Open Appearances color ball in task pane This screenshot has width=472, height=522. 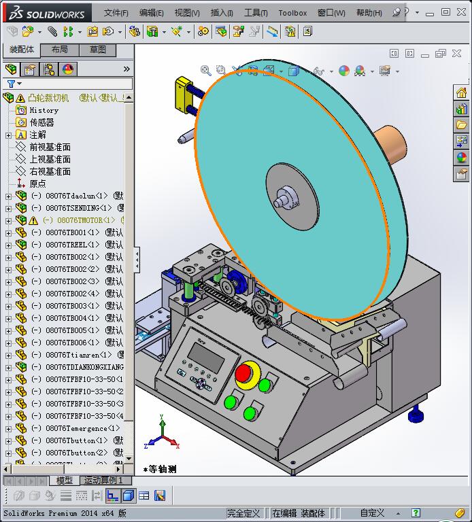461,158
